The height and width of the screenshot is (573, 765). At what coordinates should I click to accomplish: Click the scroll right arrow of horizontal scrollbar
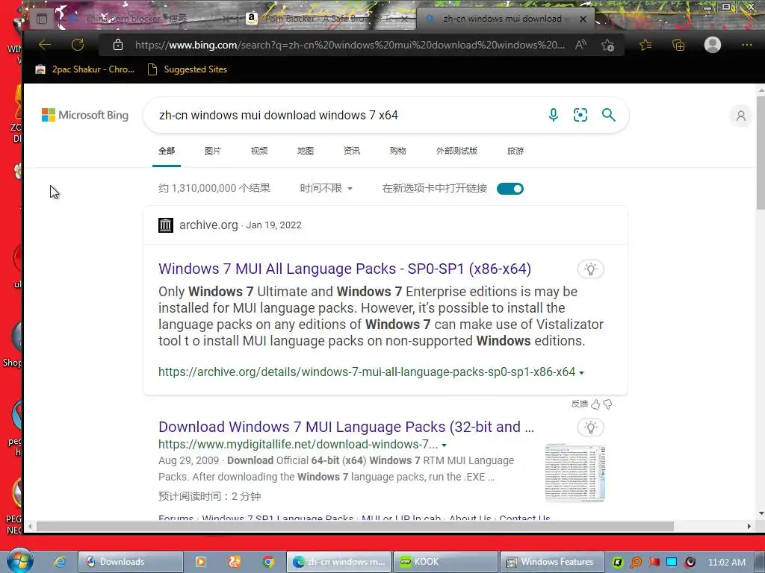749,526
